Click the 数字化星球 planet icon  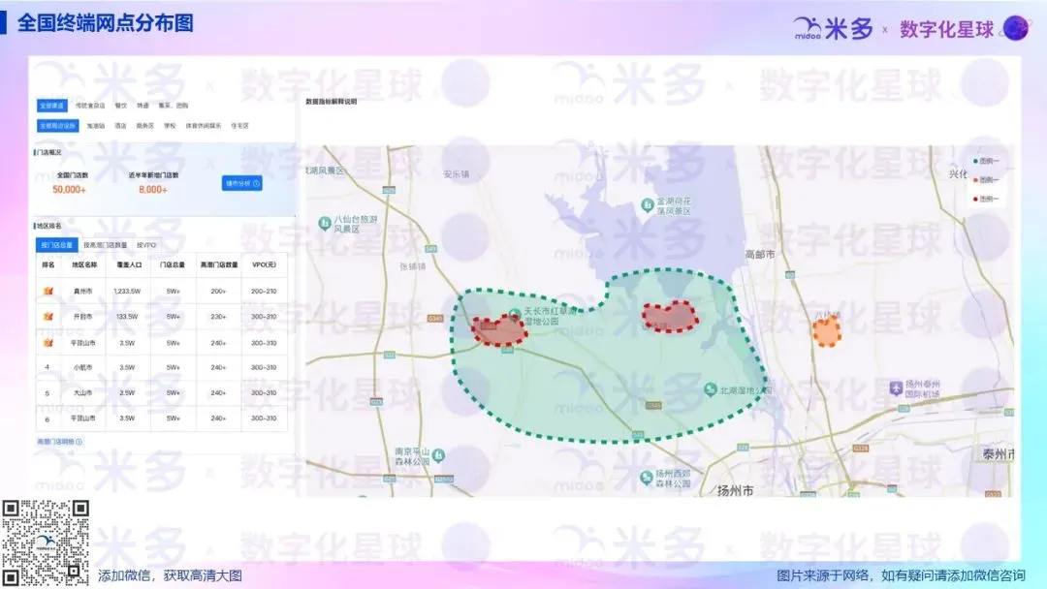(x=1016, y=28)
